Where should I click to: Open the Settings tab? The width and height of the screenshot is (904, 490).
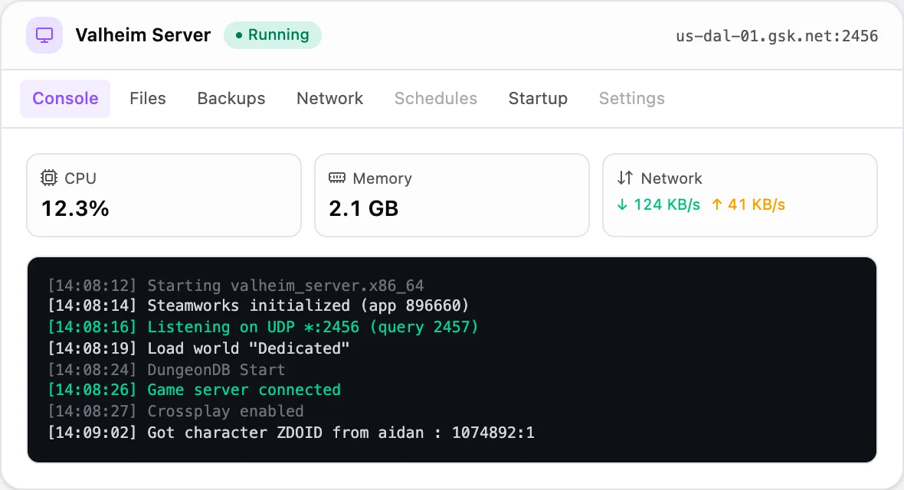pos(632,99)
